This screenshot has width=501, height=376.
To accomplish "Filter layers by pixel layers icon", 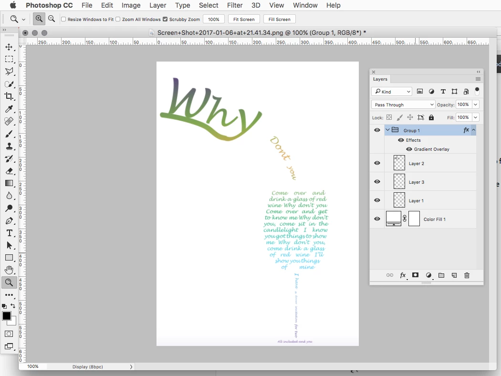I will coord(420,92).
